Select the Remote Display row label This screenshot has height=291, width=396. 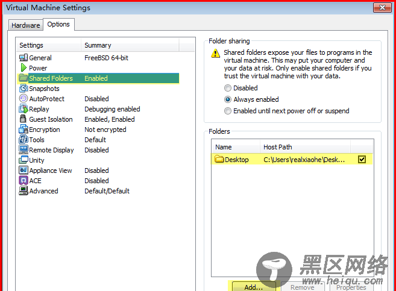[51, 150]
